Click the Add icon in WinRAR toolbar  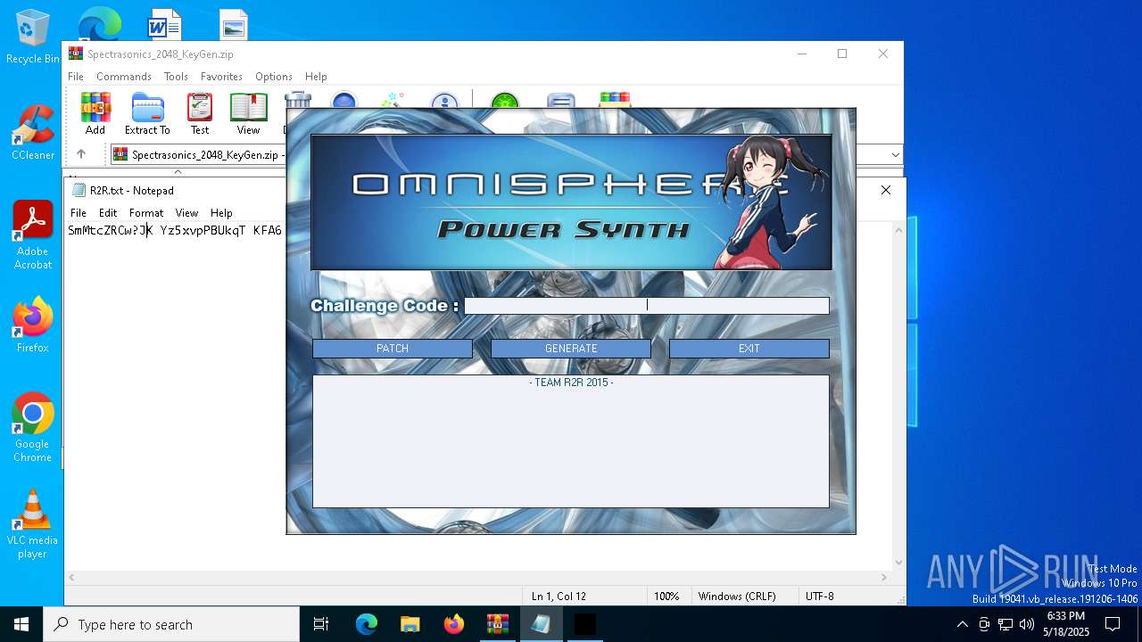[95, 107]
